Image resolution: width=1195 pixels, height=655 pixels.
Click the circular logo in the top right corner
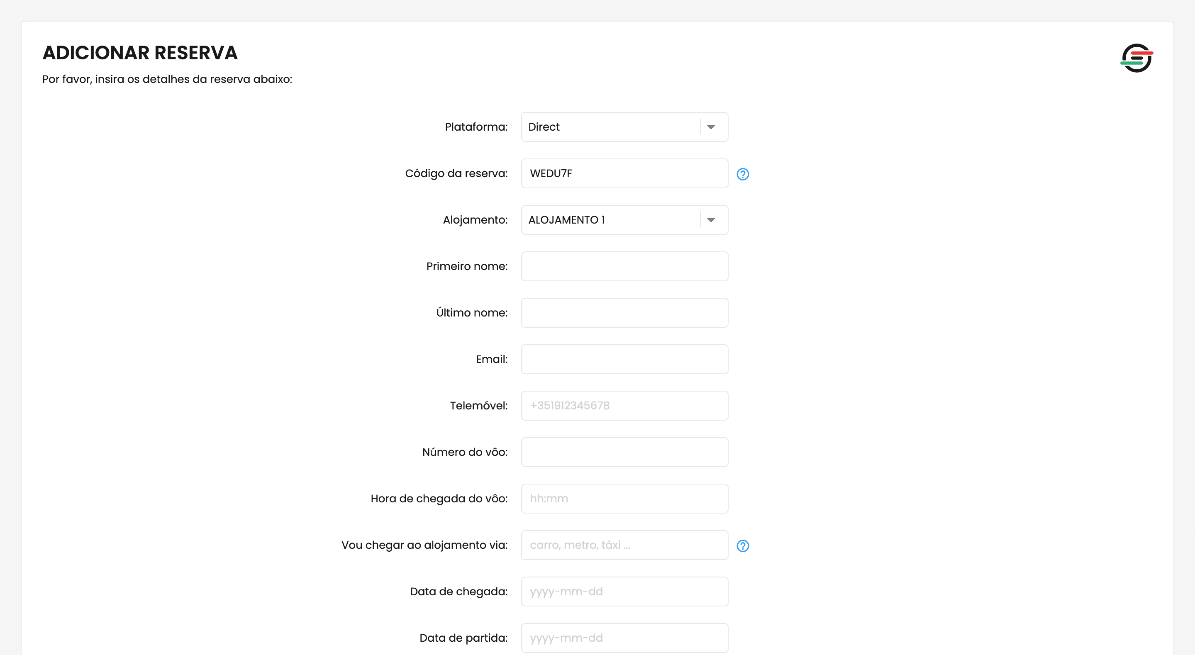click(1136, 58)
